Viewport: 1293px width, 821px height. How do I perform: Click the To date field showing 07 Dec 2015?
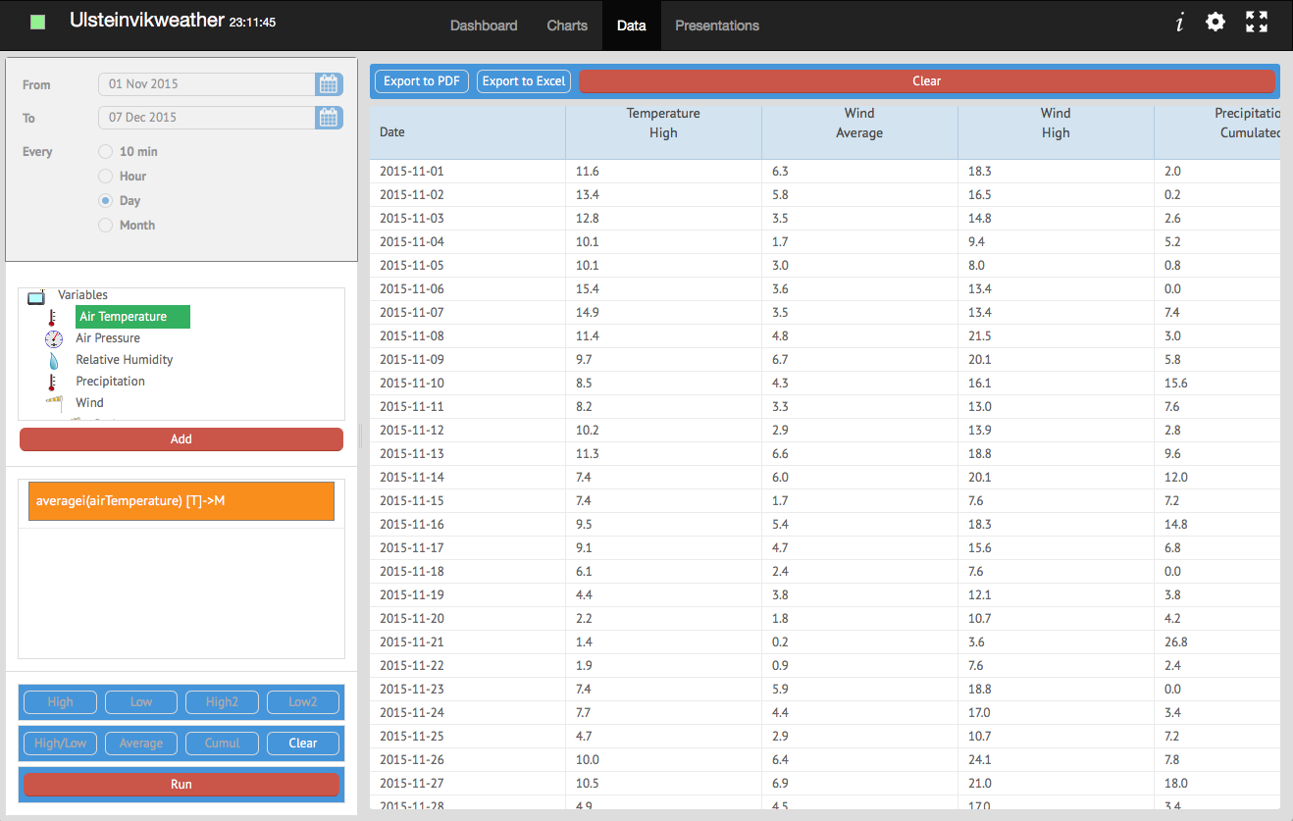click(207, 118)
